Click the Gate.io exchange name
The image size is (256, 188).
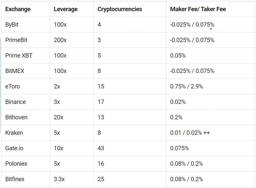coord(14,148)
